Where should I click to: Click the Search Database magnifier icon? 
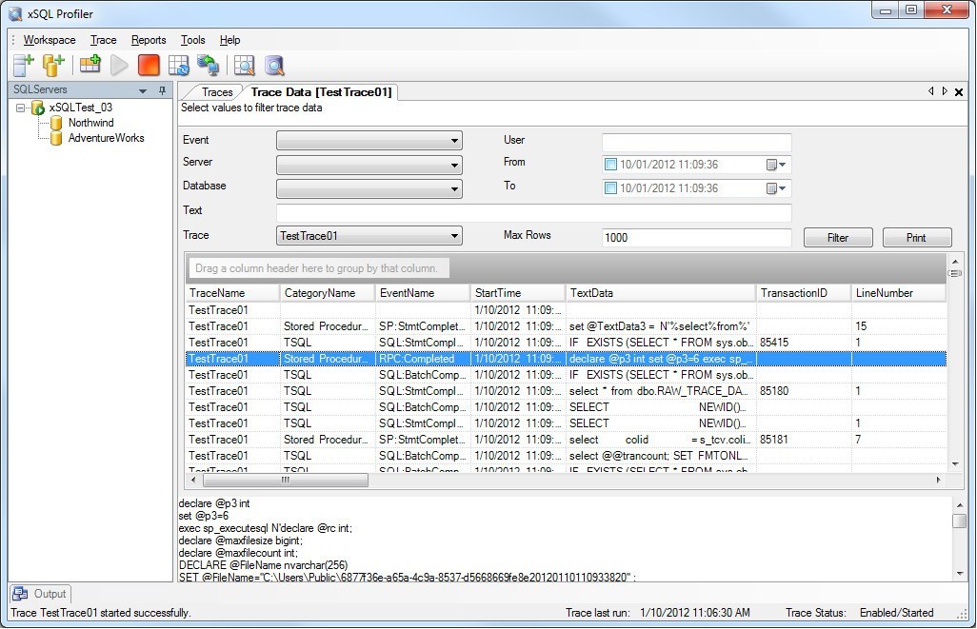click(x=274, y=65)
